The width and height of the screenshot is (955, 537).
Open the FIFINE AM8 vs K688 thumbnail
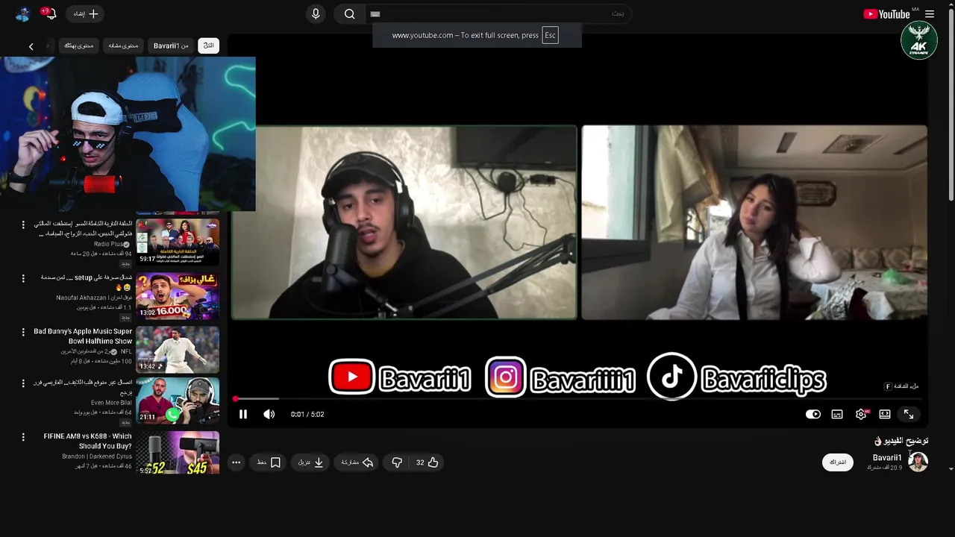(178, 453)
